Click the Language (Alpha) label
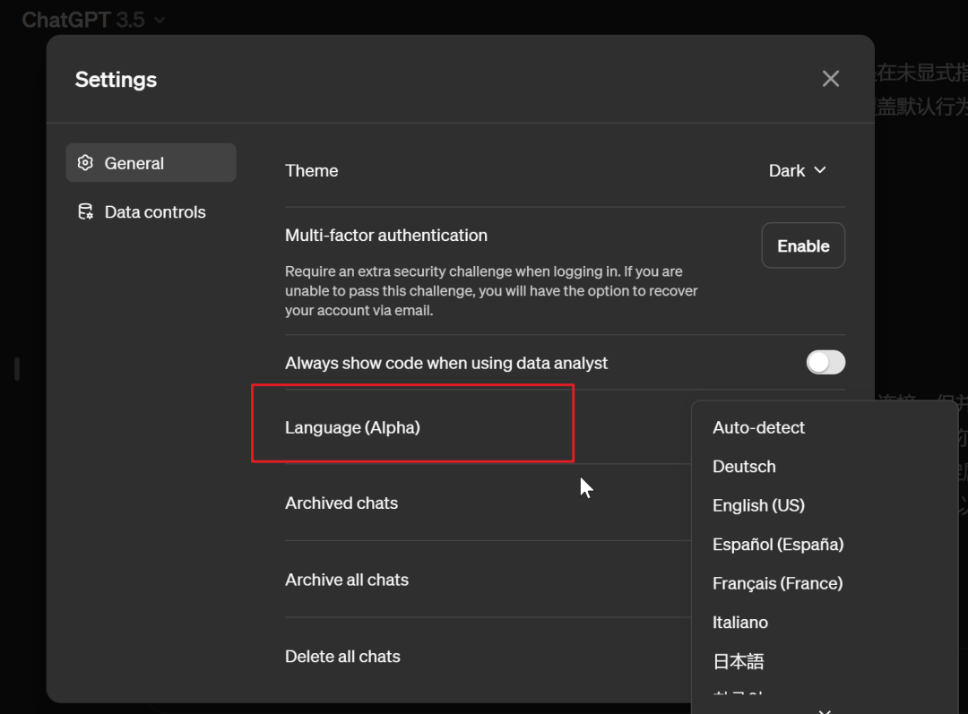The image size is (968, 714). pyautogui.click(x=352, y=427)
